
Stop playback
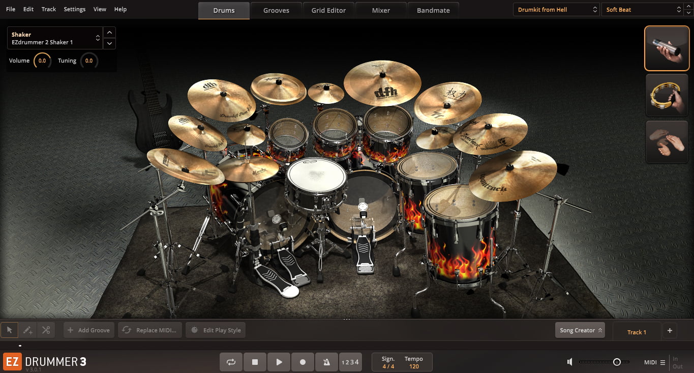click(255, 362)
